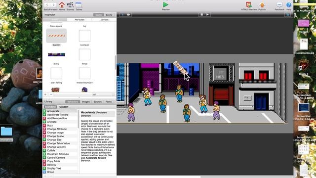Remove the selected actor with minus button
316x178 pixels.
51,94
